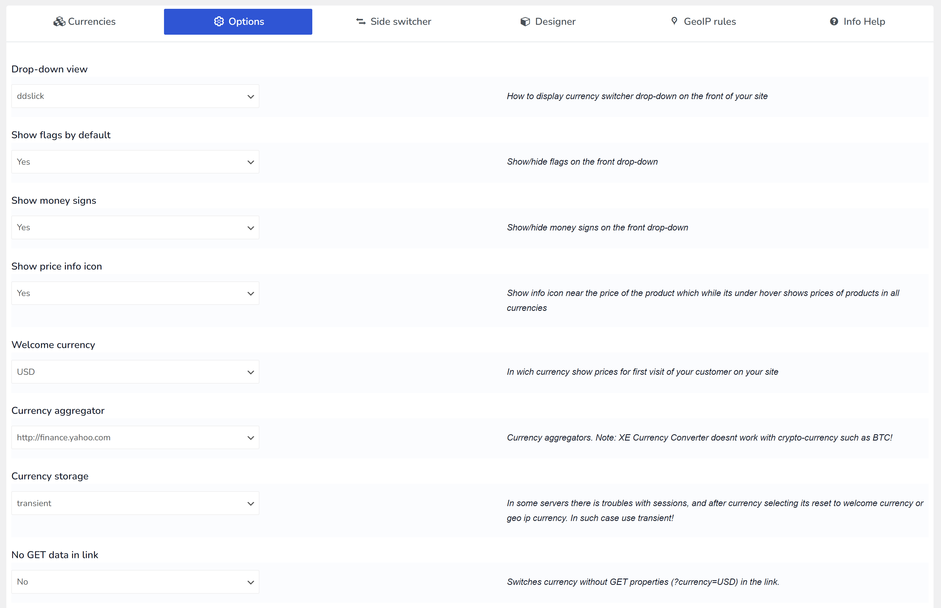Open the No GET data in link dropdown
Screen dimensions: 941x608
tap(135, 582)
